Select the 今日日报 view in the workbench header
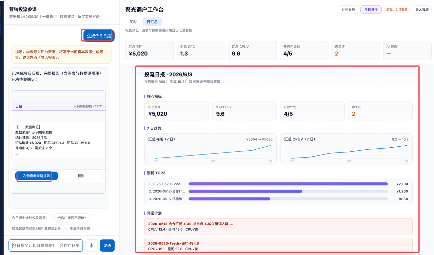This screenshot has width=434, height=255. (371, 10)
